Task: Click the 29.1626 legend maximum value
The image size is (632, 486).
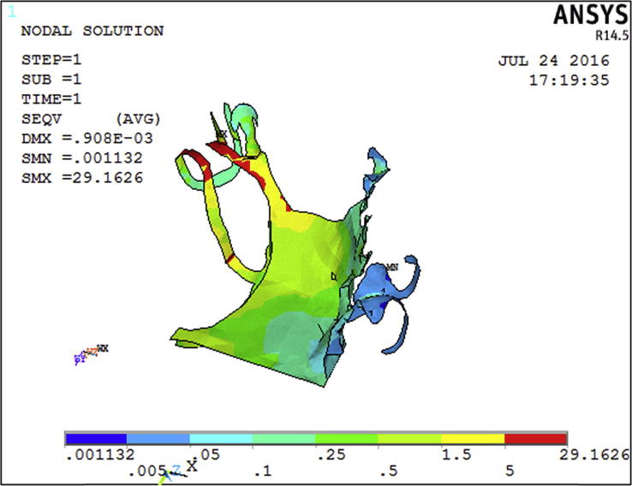Action: tap(601, 454)
